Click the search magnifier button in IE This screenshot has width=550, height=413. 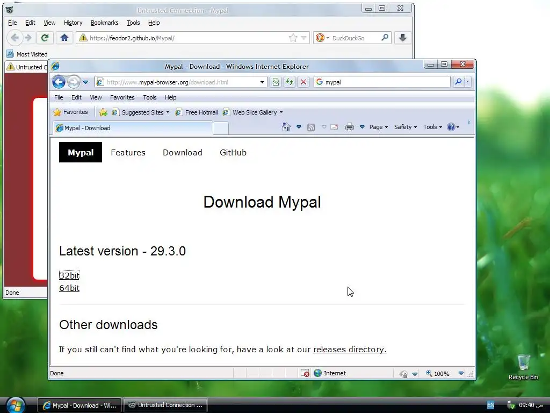coord(458,82)
